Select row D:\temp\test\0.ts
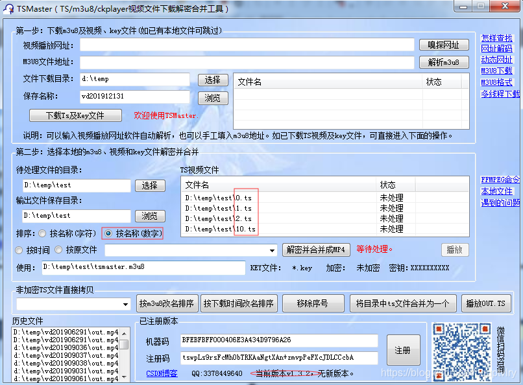The width and height of the screenshot is (523, 385). pyautogui.click(x=324, y=198)
